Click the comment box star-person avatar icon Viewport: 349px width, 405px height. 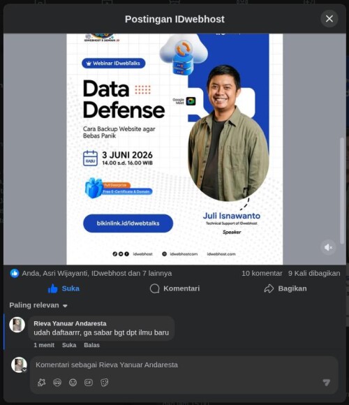[41, 383]
